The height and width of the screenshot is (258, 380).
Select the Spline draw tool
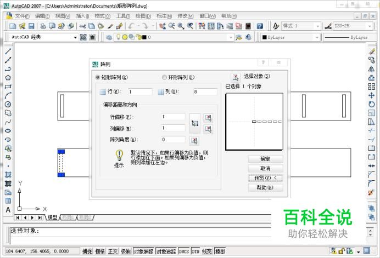pos(8,122)
